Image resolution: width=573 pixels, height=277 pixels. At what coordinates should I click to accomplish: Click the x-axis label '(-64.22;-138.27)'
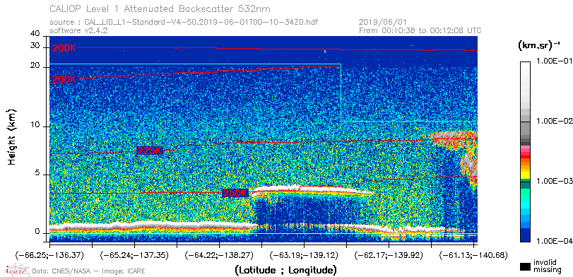[x=219, y=255]
